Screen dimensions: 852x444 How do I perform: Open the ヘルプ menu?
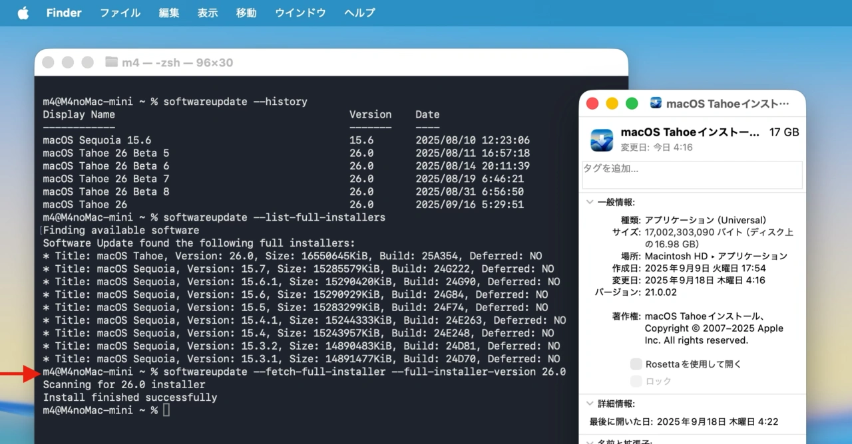tap(359, 13)
